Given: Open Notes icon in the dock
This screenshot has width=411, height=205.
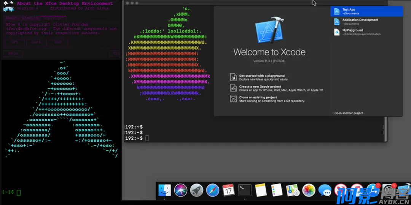Looking at the screenshot, I should click(x=261, y=190).
